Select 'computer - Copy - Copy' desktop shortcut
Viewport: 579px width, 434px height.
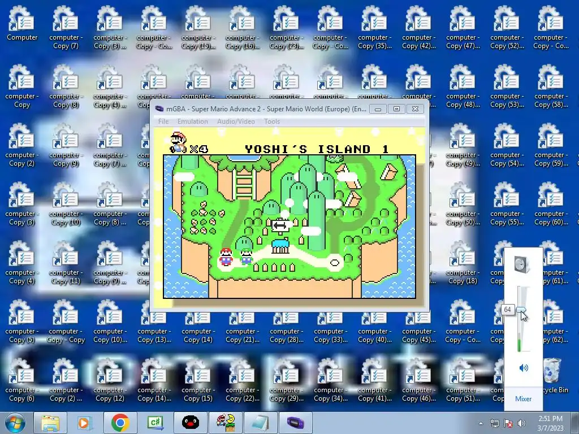click(x=66, y=321)
